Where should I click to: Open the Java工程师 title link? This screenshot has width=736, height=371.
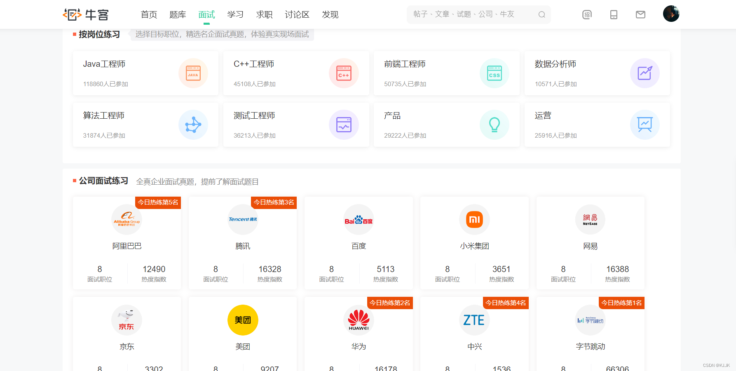click(x=104, y=64)
